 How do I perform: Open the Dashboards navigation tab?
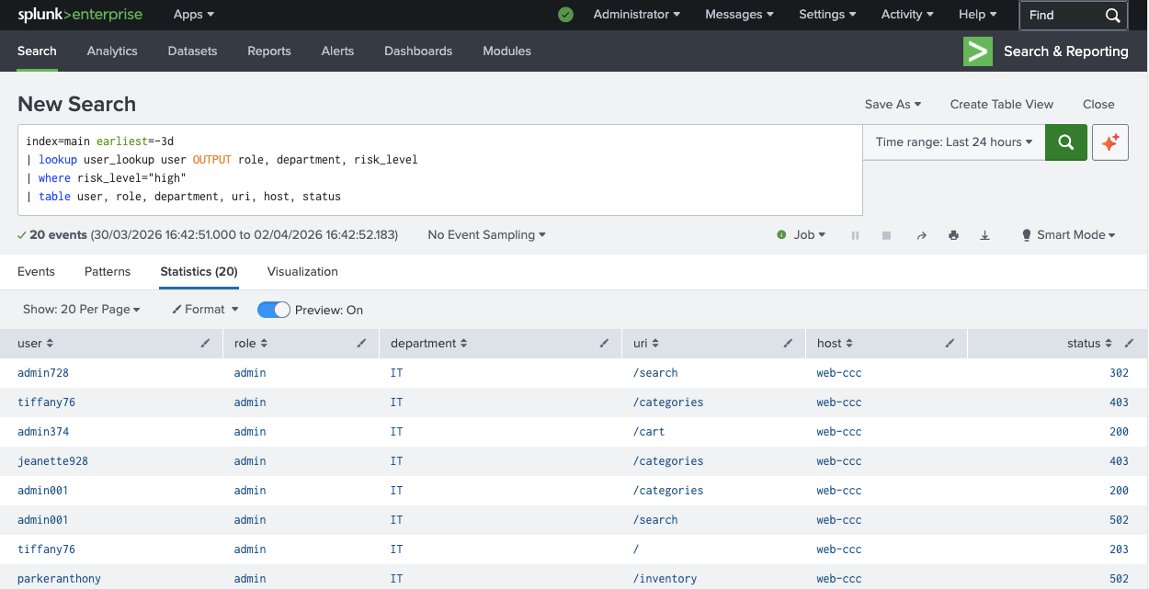click(418, 51)
